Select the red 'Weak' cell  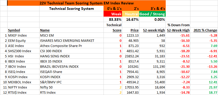pyautogui.click(x=113, y=14)
